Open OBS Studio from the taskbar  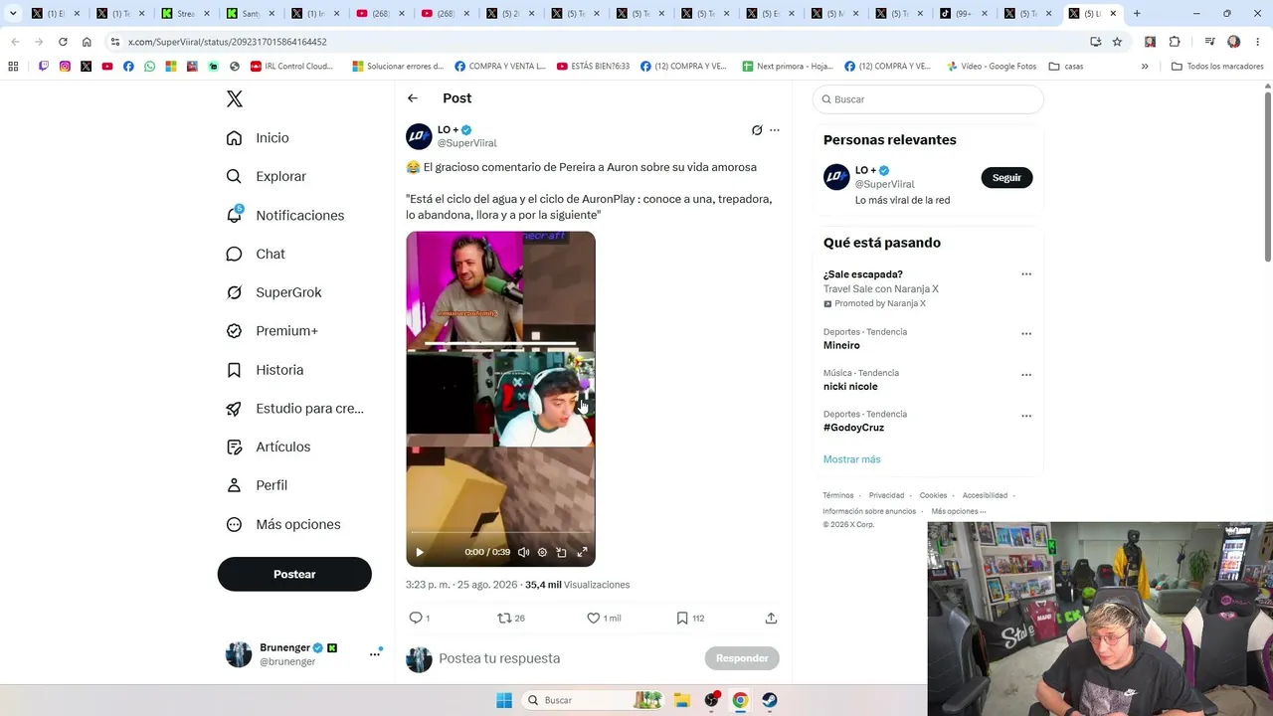pyautogui.click(x=711, y=700)
